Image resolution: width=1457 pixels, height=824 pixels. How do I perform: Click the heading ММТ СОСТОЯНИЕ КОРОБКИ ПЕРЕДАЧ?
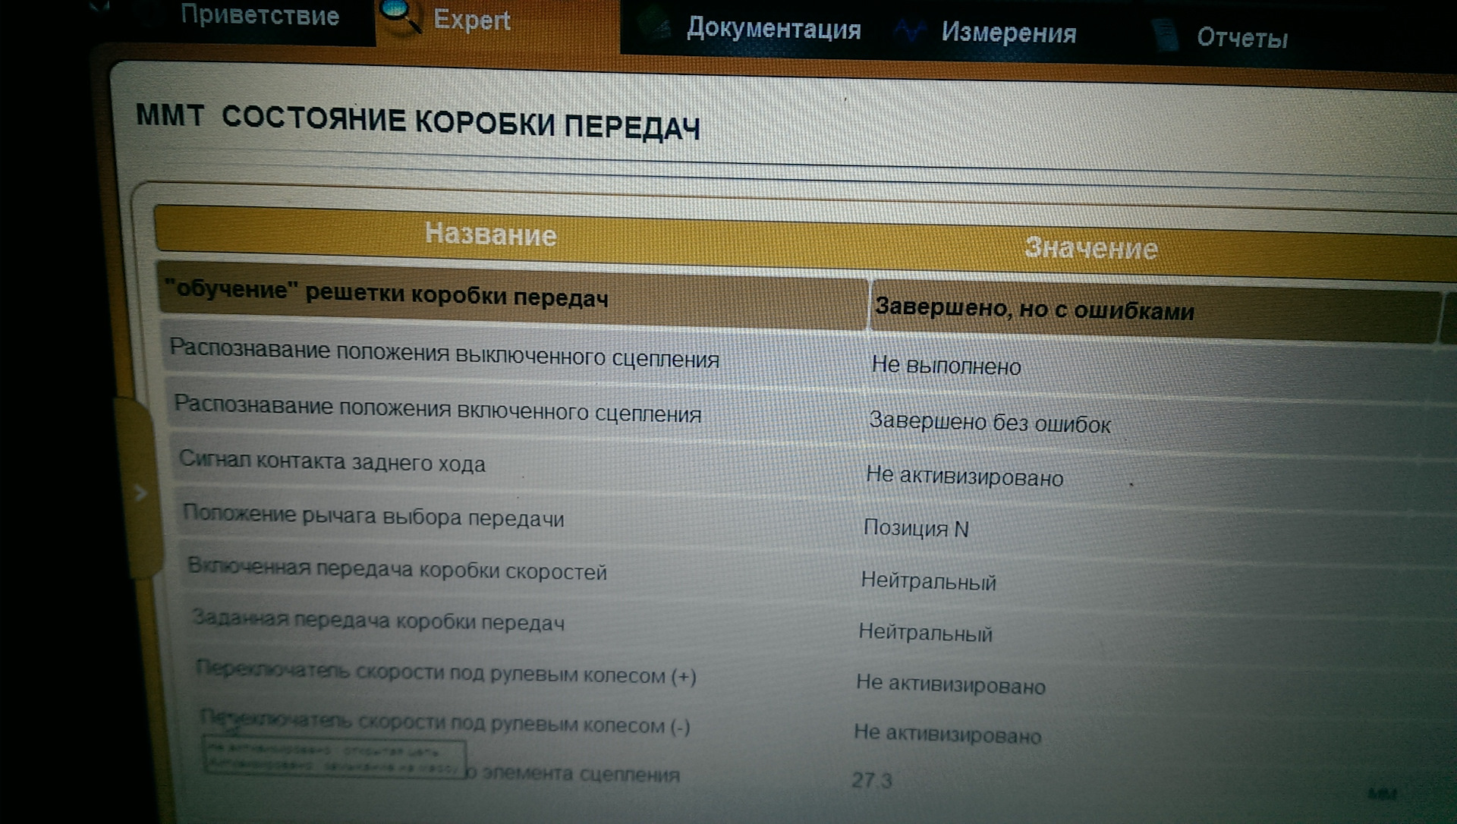[x=417, y=122]
